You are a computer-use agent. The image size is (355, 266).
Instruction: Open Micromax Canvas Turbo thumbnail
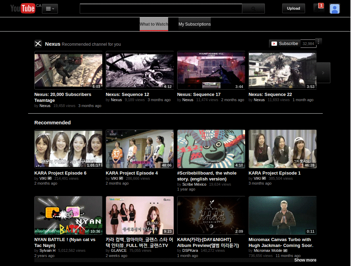pyautogui.click(x=282, y=215)
